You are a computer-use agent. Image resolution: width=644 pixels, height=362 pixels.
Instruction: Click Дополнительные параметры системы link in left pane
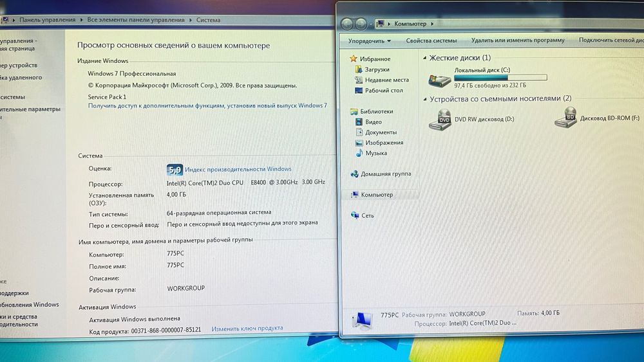[30, 113]
